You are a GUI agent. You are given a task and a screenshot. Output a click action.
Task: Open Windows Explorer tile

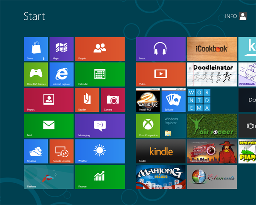[174, 126]
